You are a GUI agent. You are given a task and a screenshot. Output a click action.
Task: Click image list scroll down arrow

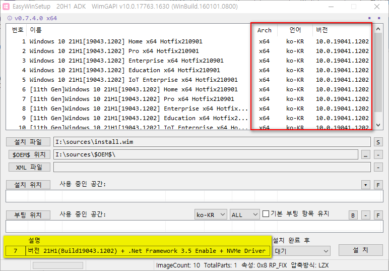tap(378, 125)
